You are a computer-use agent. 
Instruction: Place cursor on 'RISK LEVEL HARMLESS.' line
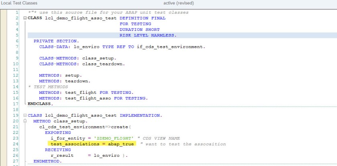(x=148, y=35)
